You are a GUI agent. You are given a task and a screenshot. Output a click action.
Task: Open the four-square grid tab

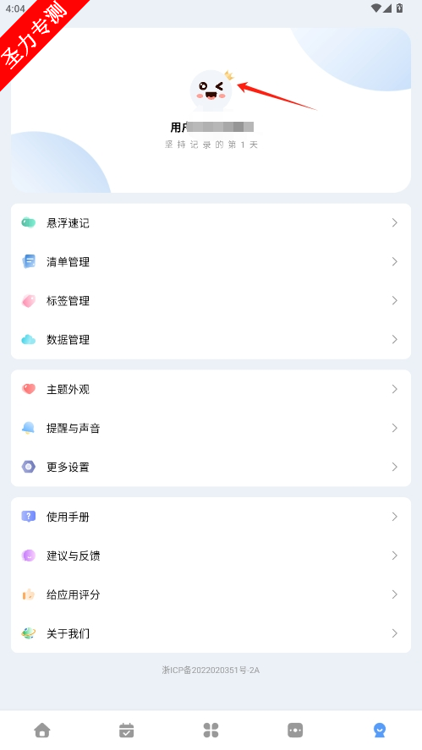[x=211, y=730]
